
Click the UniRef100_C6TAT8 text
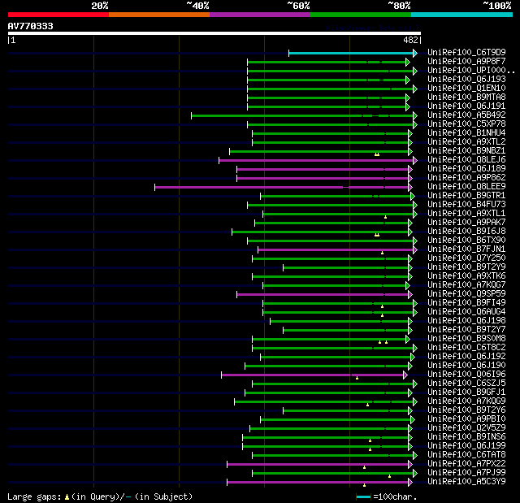pos(466,455)
